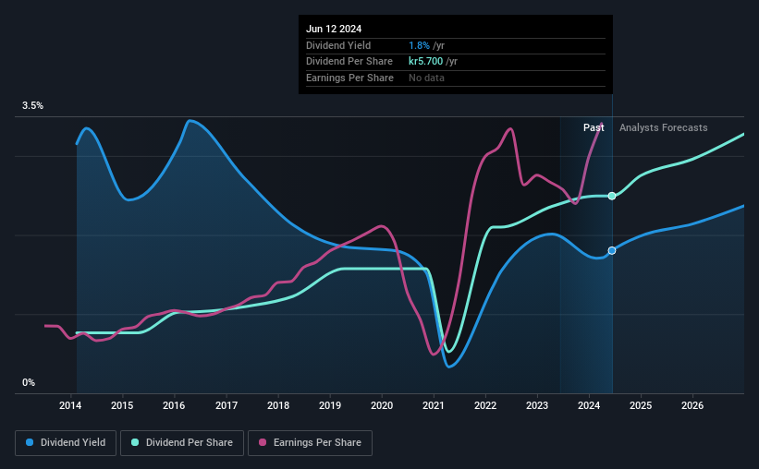Click the Jun 12 2024 tooltip date
Image resolution: width=759 pixels, height=469 pixels.
[334, 29]
